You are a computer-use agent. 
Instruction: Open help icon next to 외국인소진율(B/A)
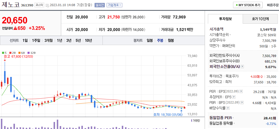242,67
